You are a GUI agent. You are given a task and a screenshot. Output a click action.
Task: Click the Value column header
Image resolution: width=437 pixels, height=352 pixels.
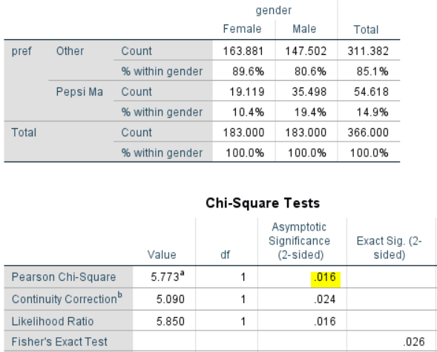pyautogui.click(x=162, y=255)
